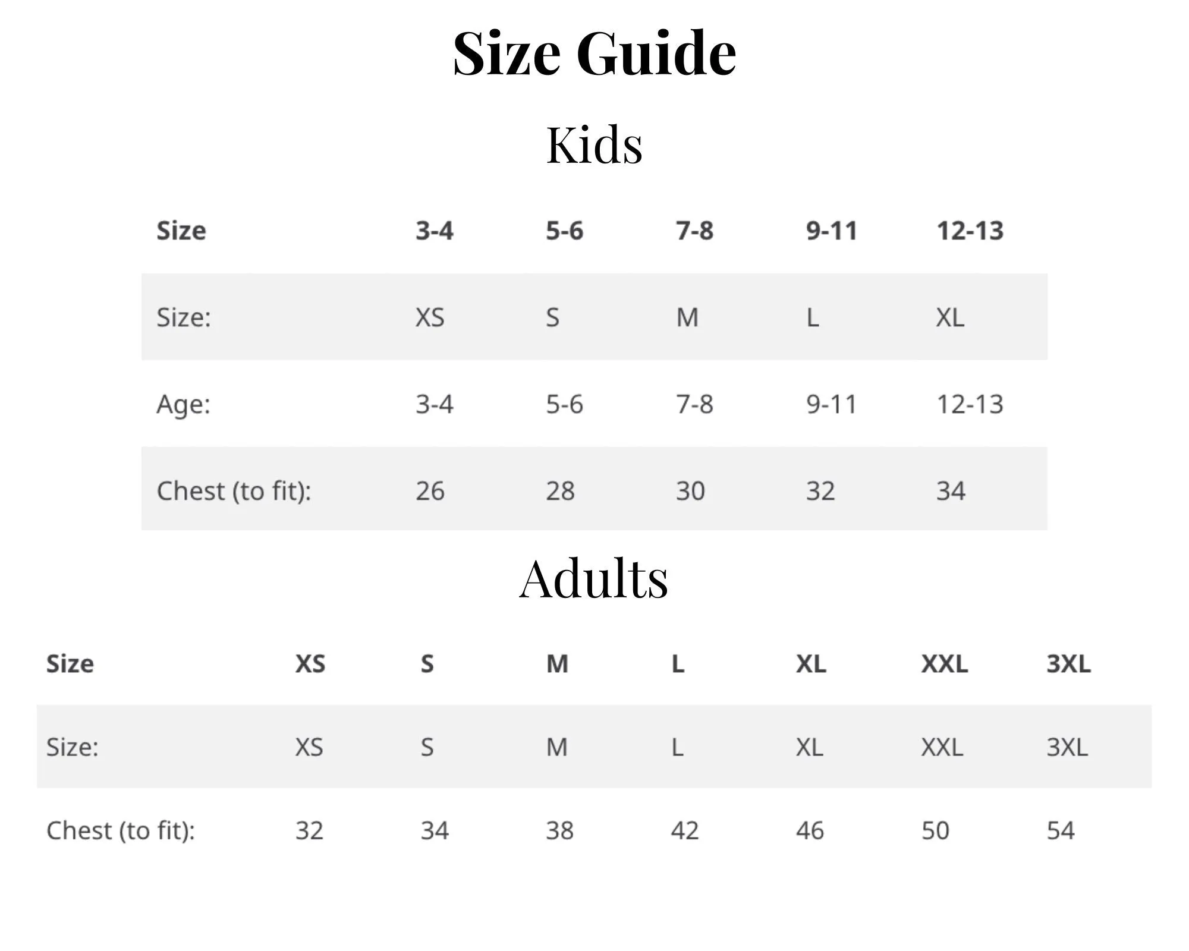Select Adults chest value 42
The height and width of the screenshot is (951, 1189).
coord(685,830)
